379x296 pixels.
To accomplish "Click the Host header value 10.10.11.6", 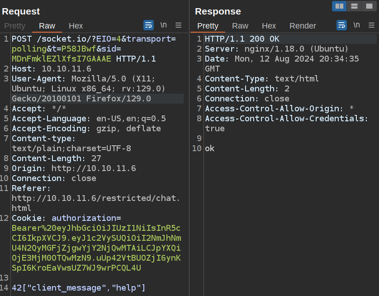I will point(66,69).
